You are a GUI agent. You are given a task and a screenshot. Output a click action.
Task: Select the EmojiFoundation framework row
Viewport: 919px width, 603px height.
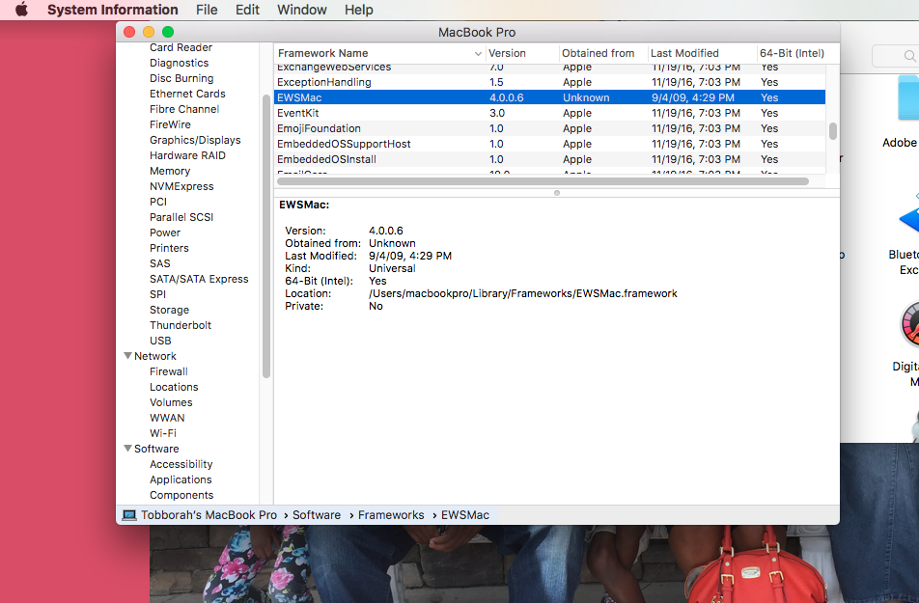coord(550,128)
